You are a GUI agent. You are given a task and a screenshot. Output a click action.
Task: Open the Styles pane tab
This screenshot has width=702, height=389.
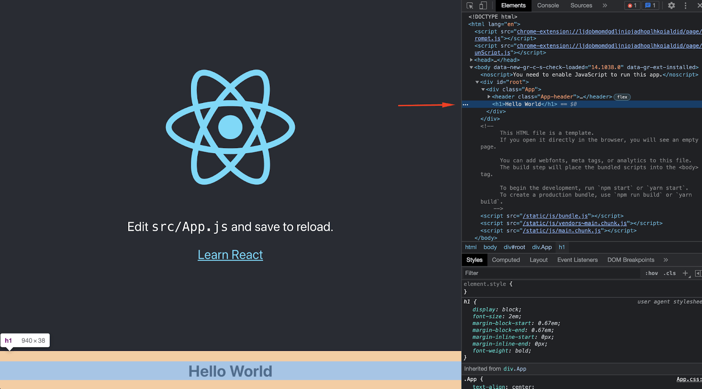(x=474, y=260)
